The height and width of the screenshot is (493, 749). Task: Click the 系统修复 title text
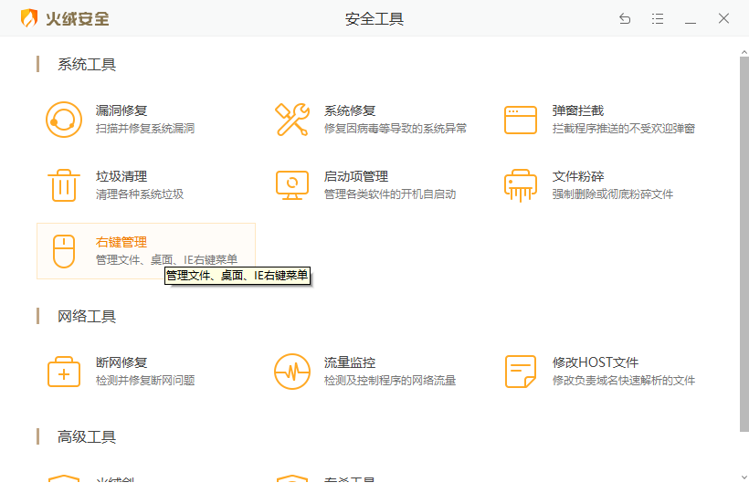point(350,110)
